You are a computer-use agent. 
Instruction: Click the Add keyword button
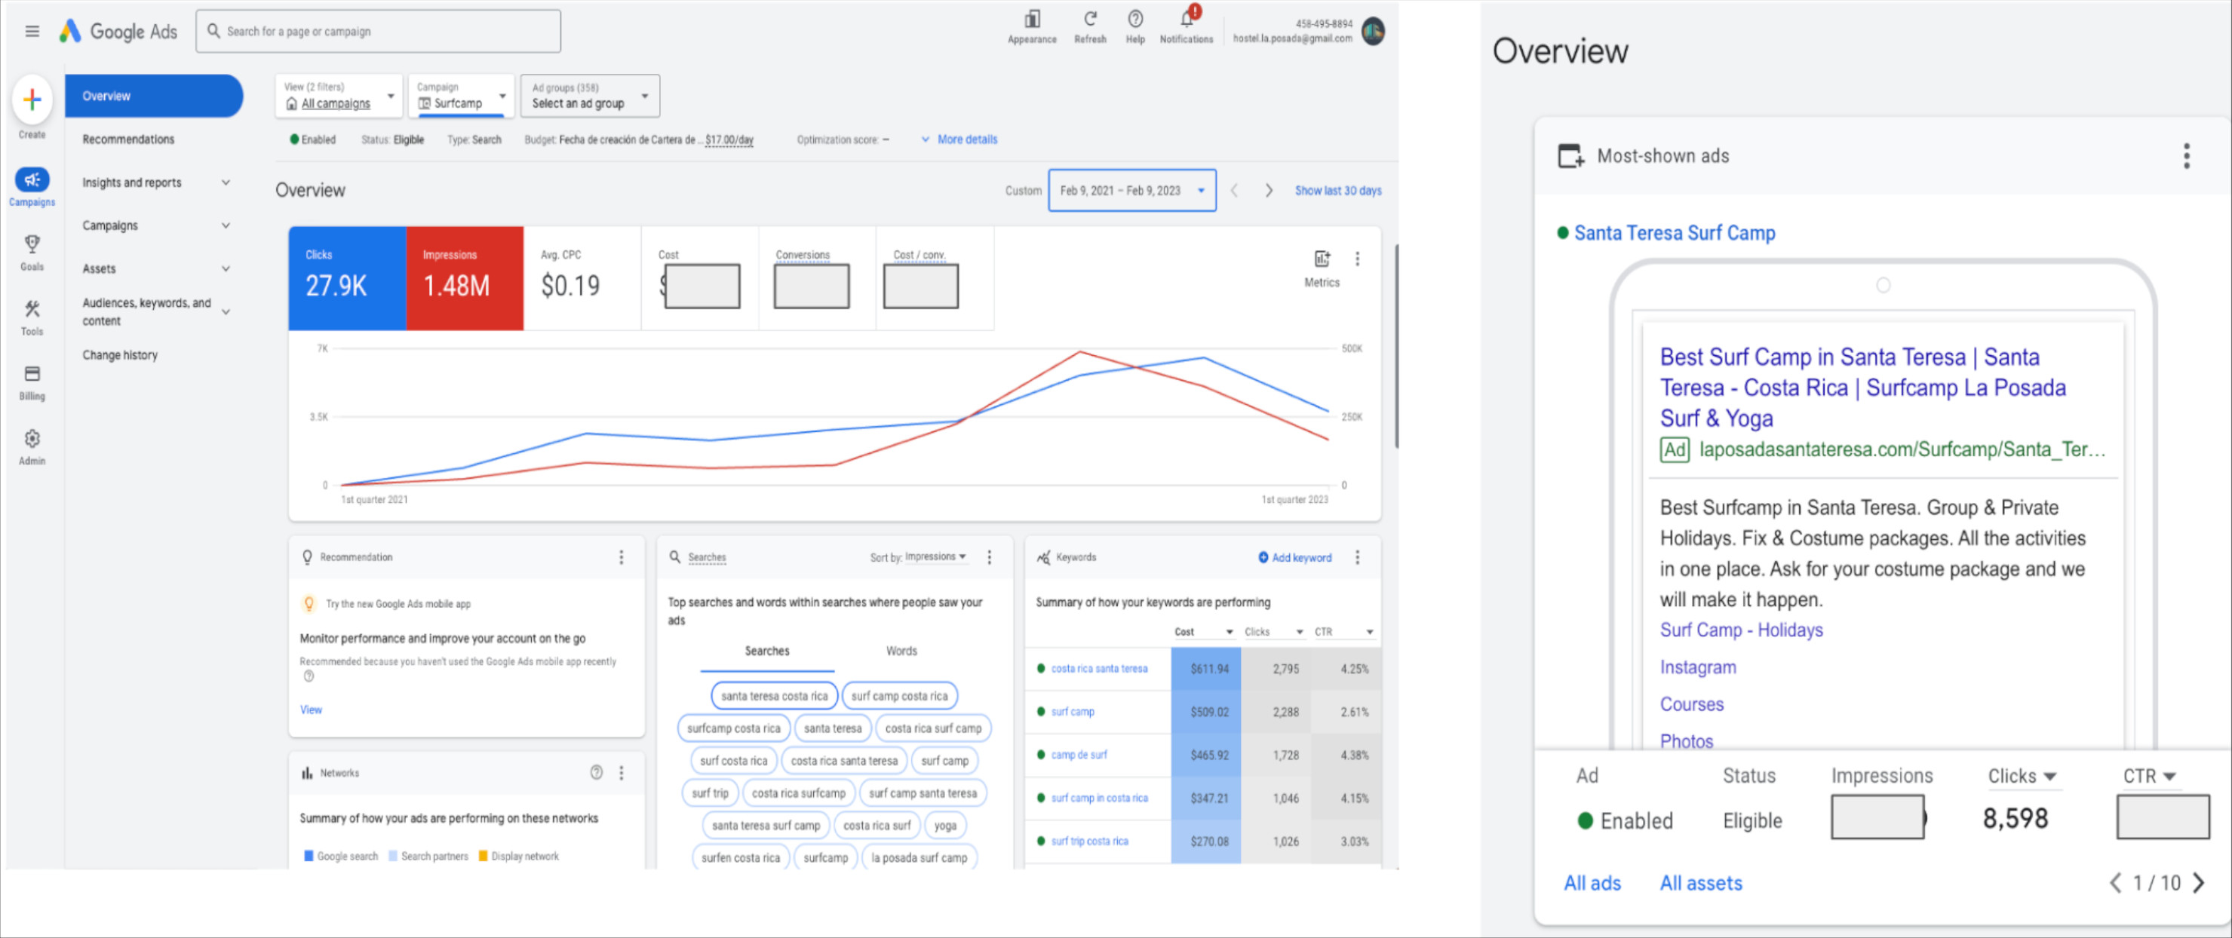1294,558
